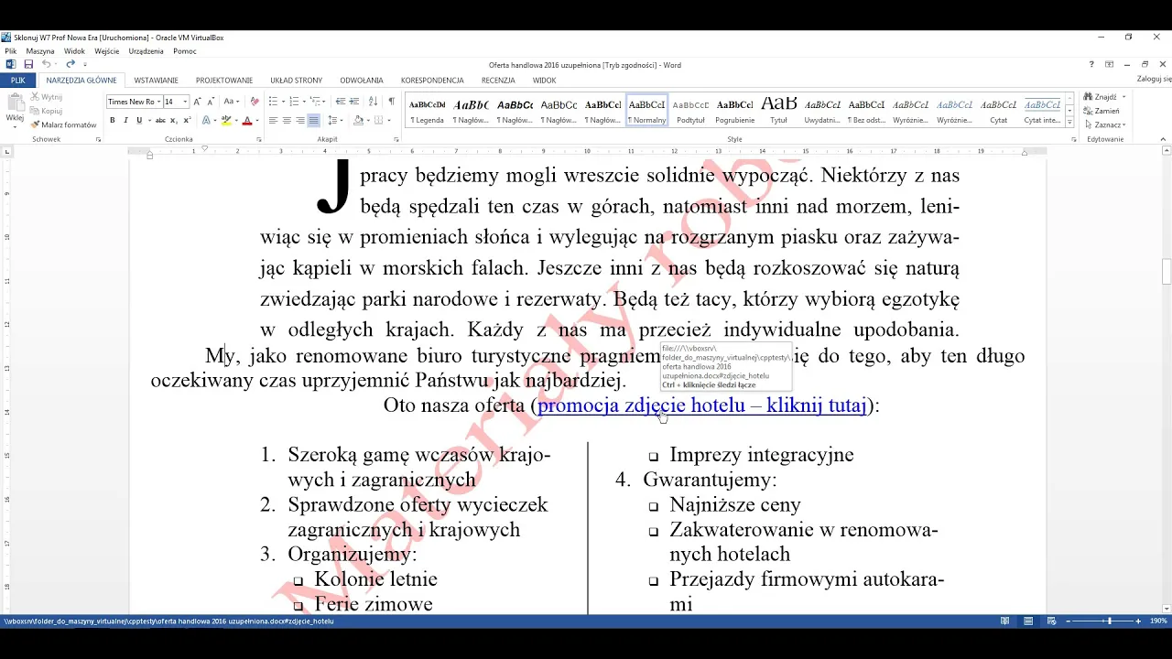
Task: Open the Akapit paragraph dialog launcher
Action: click(x=396, y=139)
